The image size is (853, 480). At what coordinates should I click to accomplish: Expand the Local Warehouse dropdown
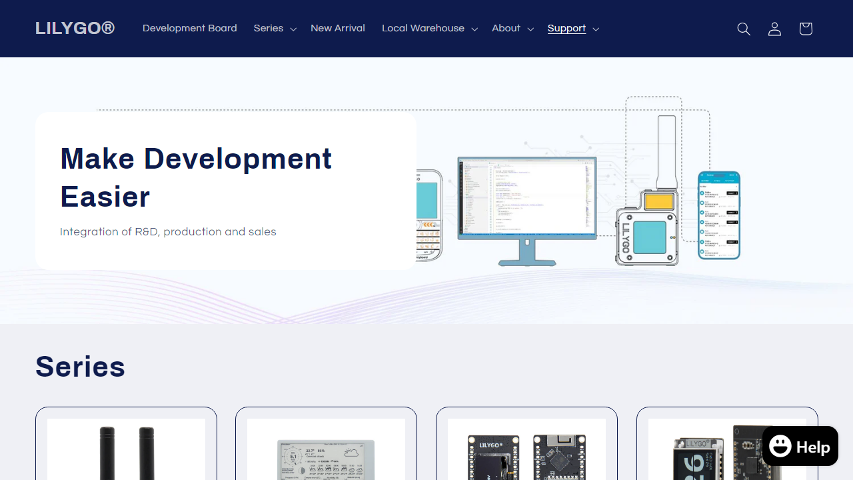click(x=430, y=28)
